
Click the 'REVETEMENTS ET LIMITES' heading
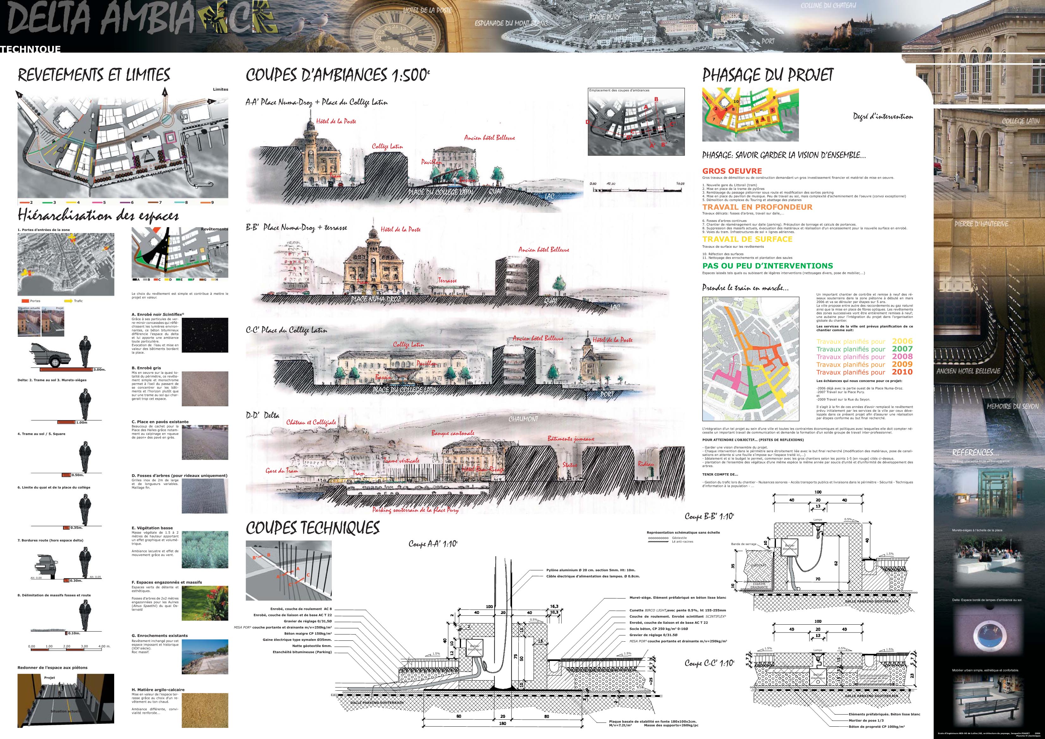coord(94,75)
